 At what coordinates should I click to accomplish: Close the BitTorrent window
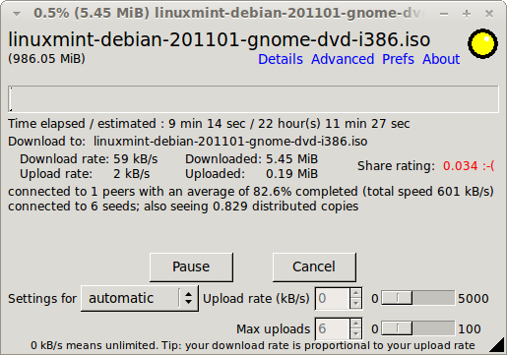coord(489,14)
